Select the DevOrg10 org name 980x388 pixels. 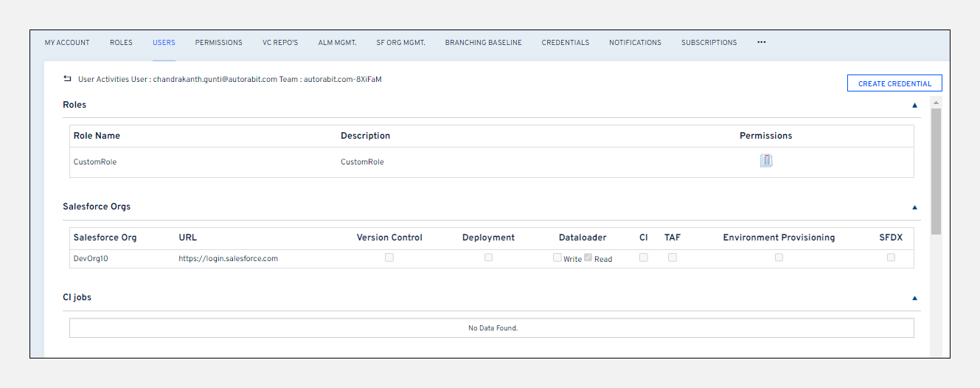(90, 259)
